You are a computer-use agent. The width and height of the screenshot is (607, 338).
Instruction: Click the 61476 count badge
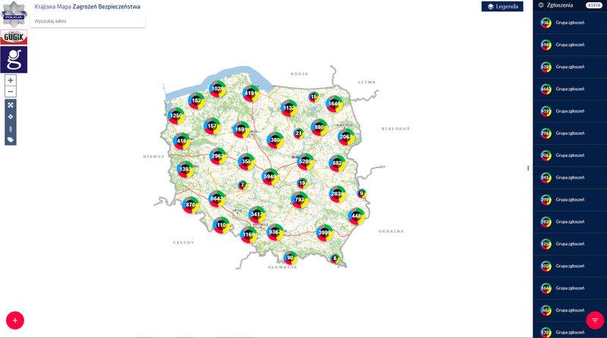(x=593, y=5)
